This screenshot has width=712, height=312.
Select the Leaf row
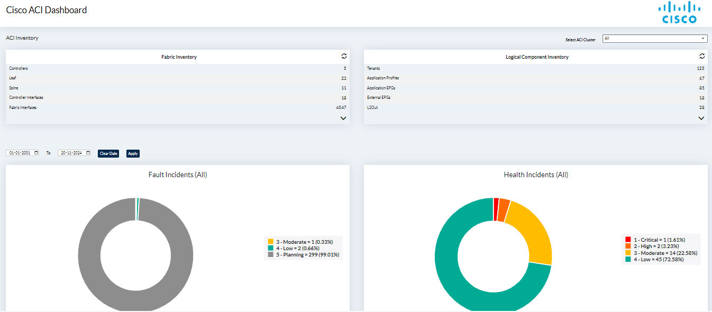(178, 78)
